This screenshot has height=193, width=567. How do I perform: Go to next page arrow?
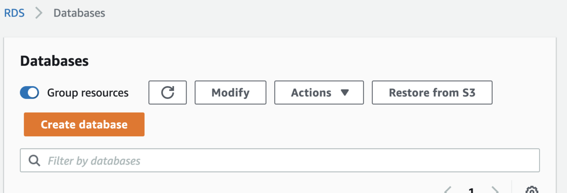click(495, 190)
